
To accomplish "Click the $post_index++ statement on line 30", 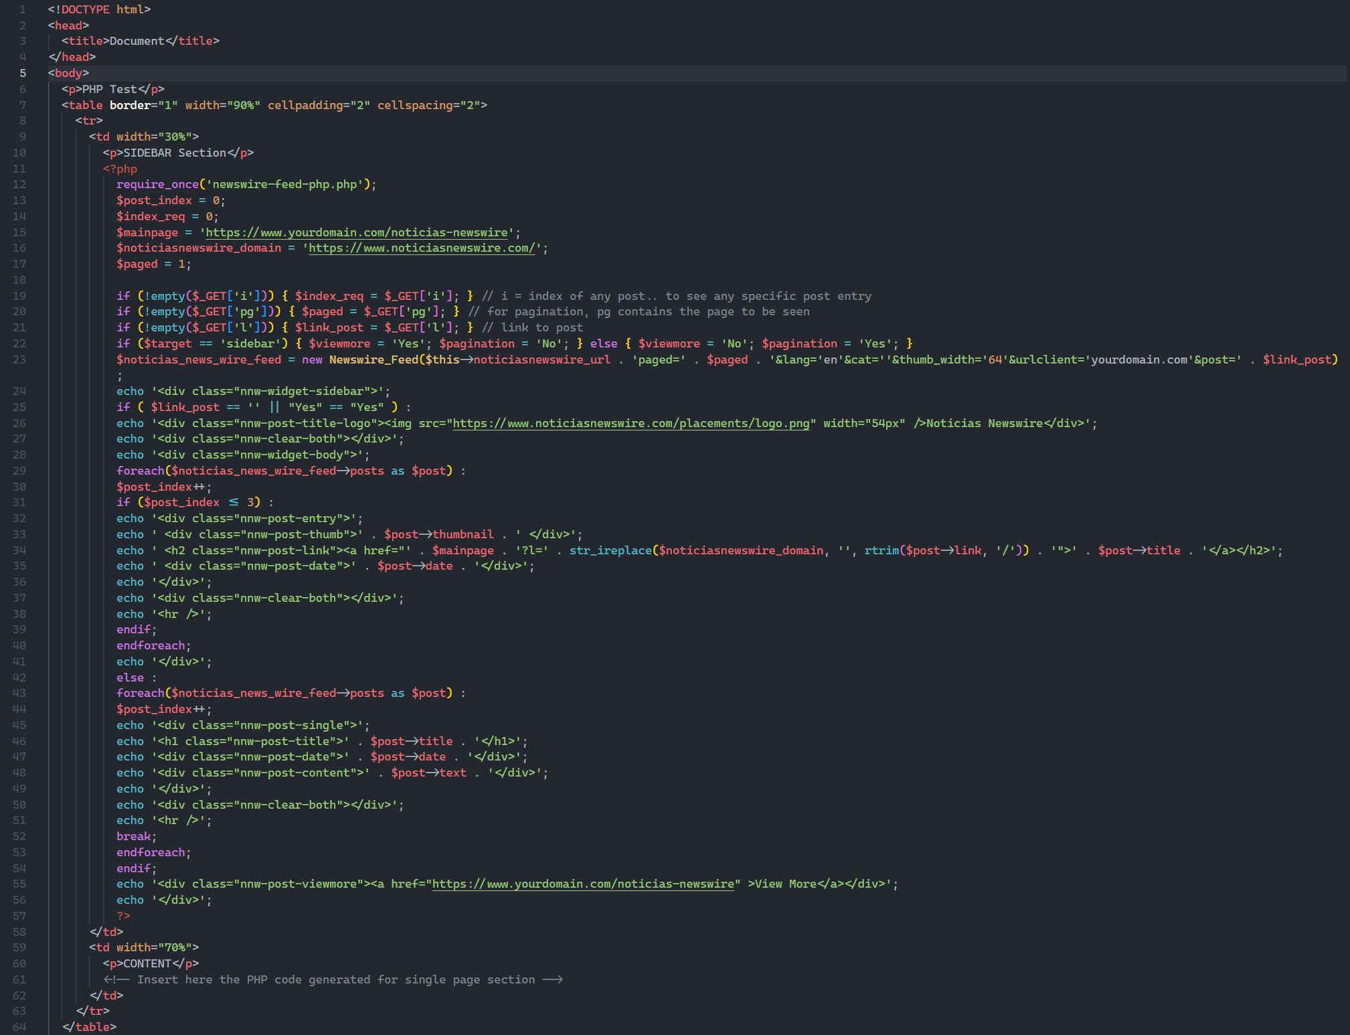I will (164, 487).
